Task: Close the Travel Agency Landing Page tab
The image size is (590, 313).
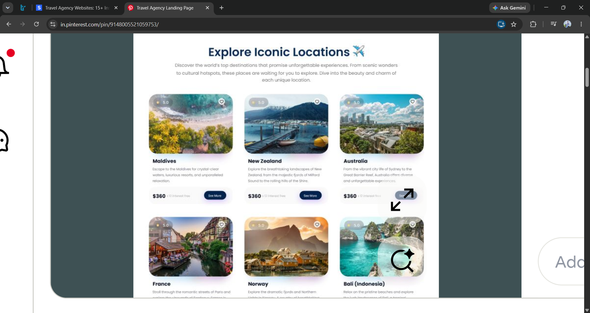Action: click(x=207, y=8)
